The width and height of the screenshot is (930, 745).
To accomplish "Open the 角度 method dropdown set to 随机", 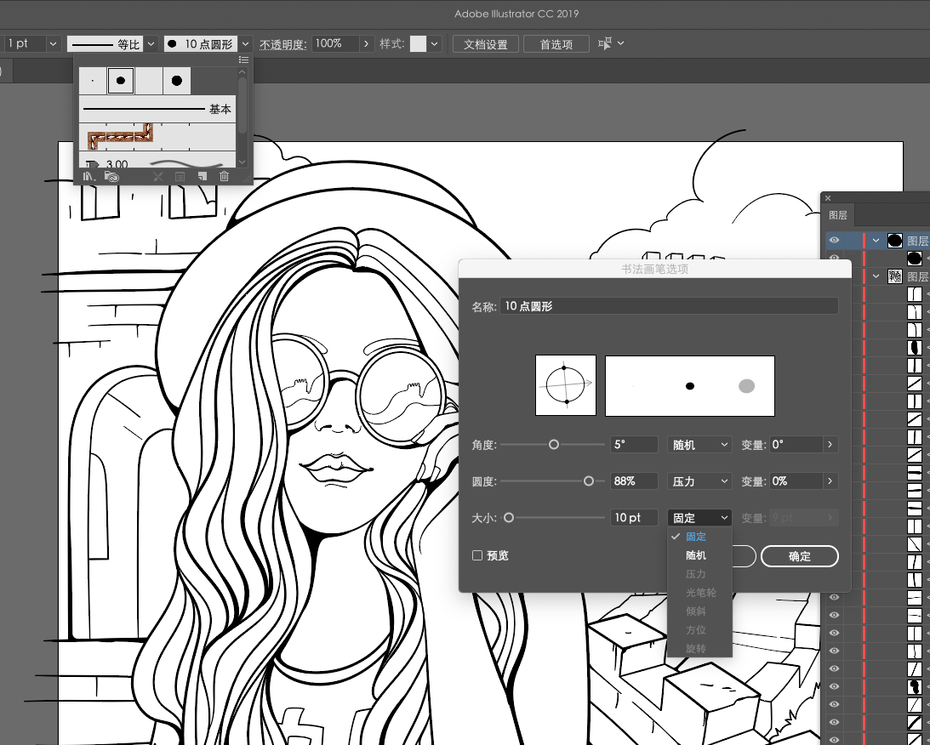I will click(x=699, y=445).
